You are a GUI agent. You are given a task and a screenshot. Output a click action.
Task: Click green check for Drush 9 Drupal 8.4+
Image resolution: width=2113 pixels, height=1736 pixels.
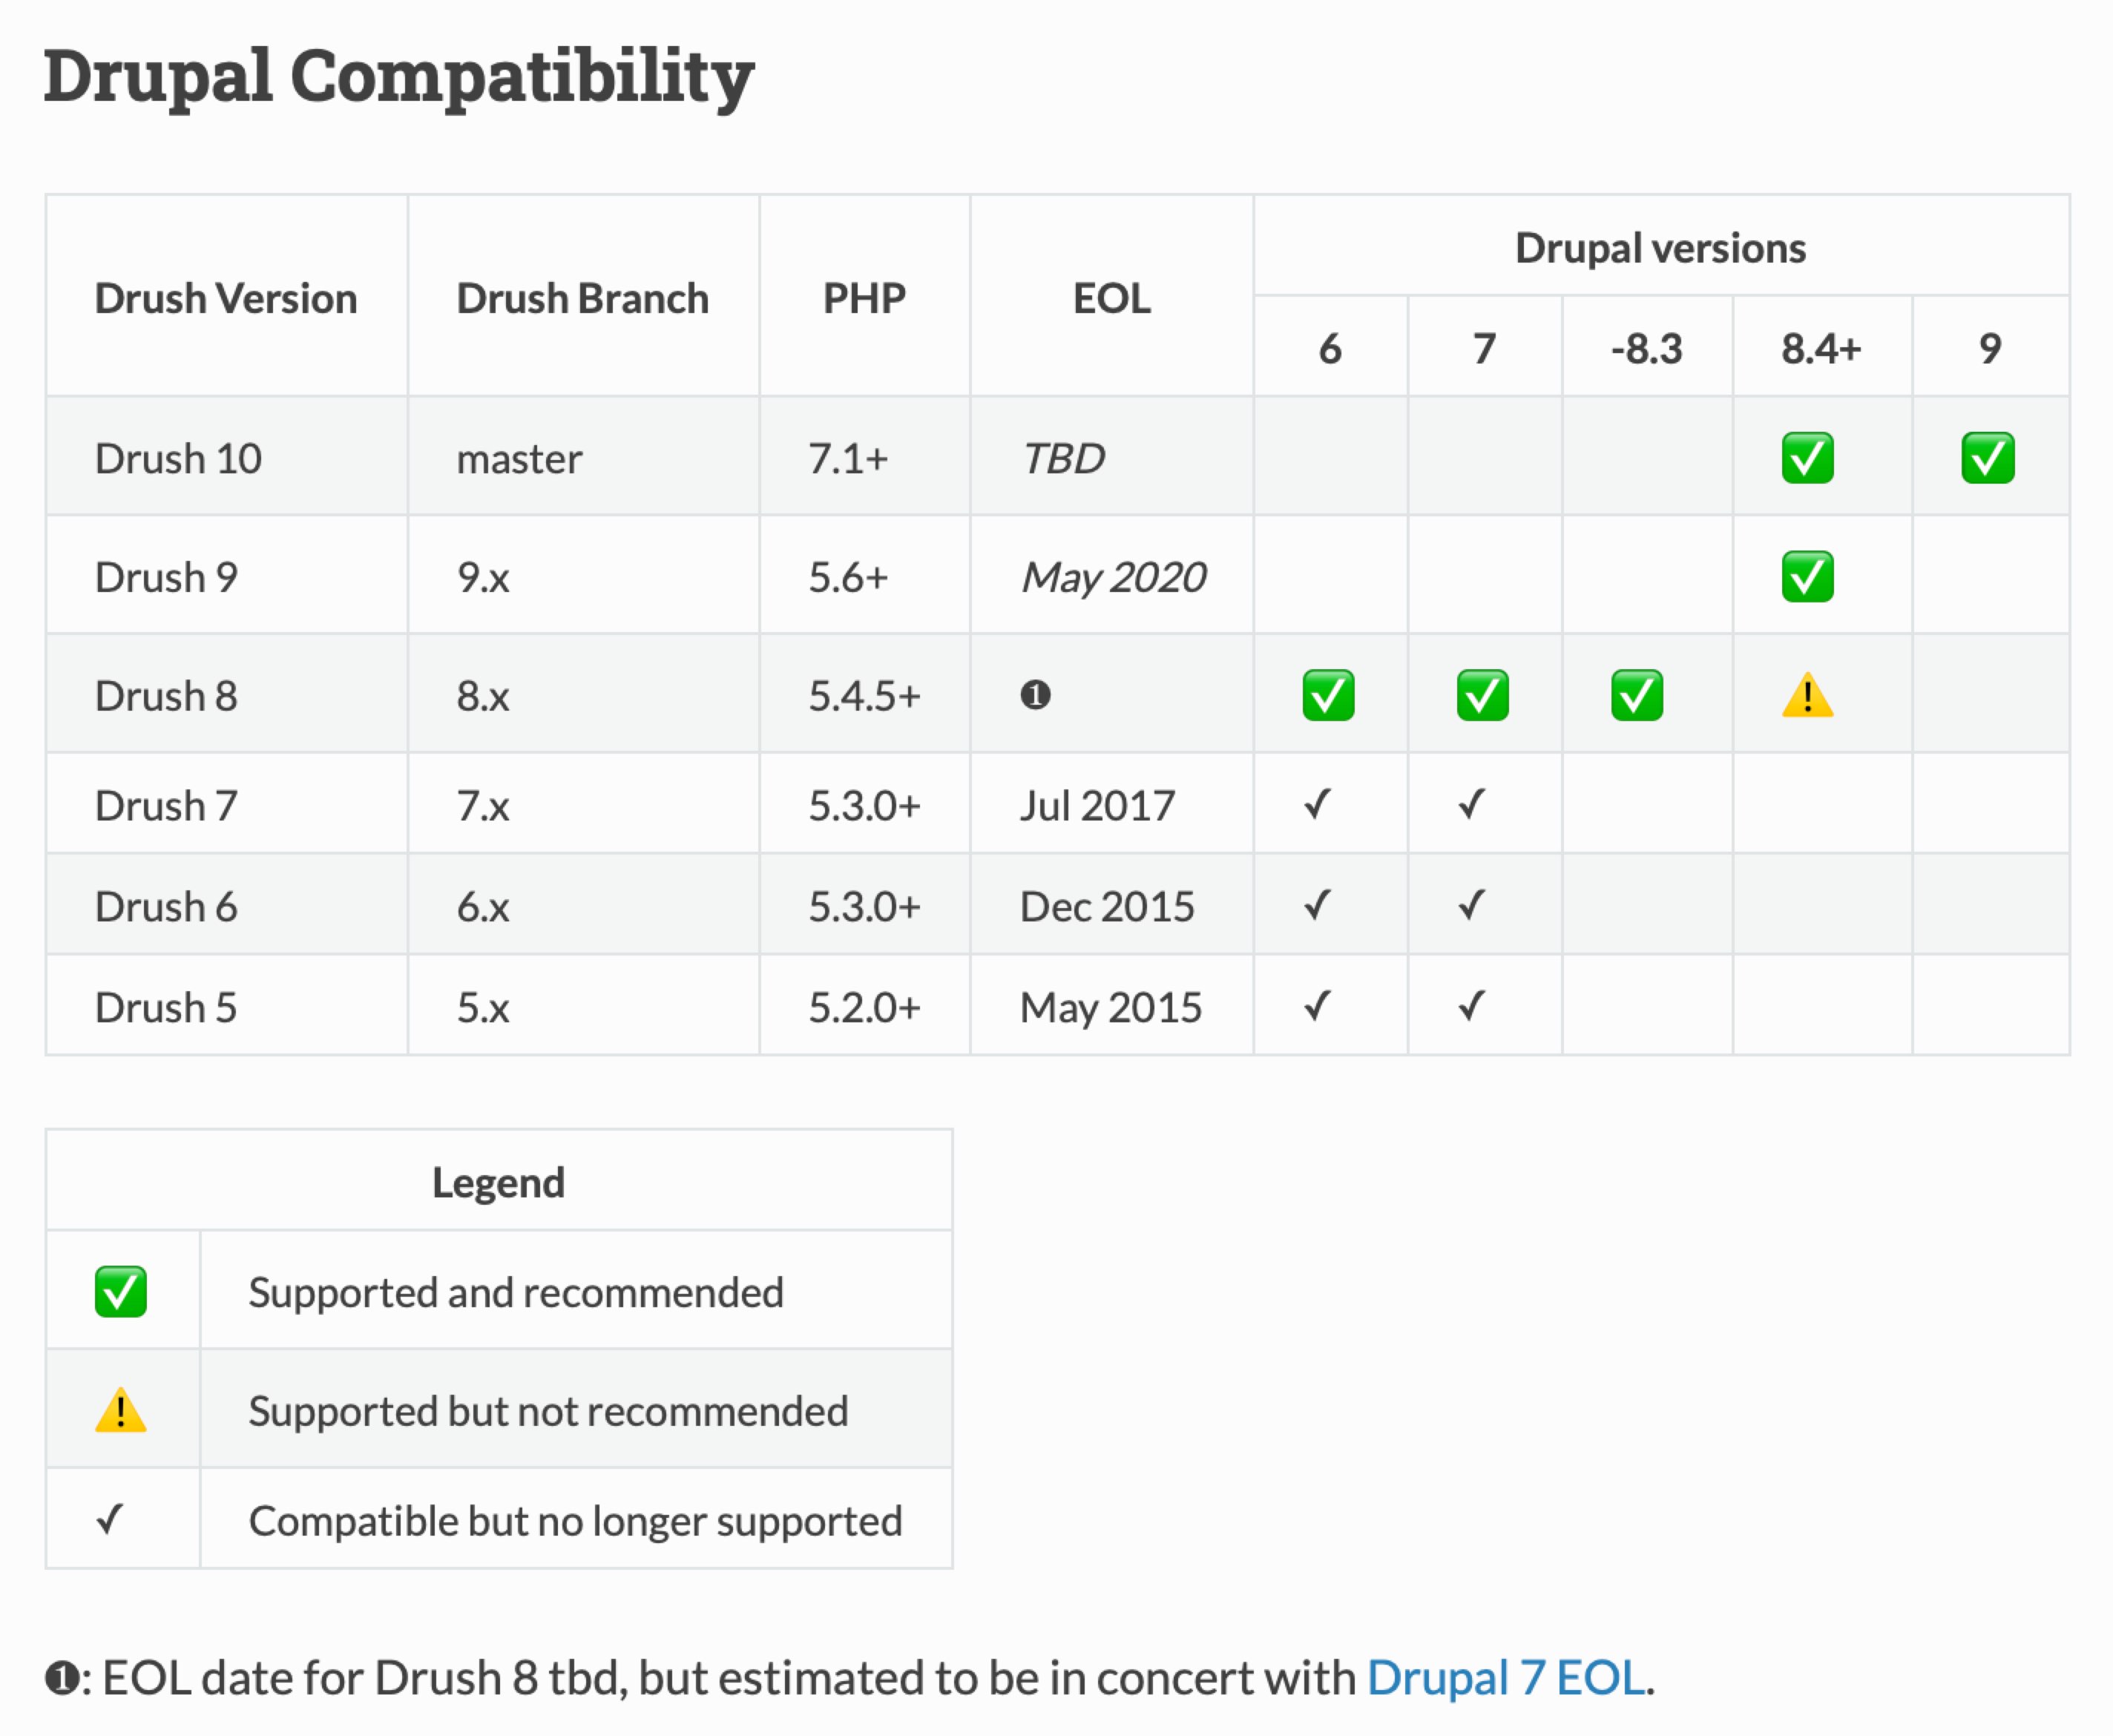(1807, 577)
